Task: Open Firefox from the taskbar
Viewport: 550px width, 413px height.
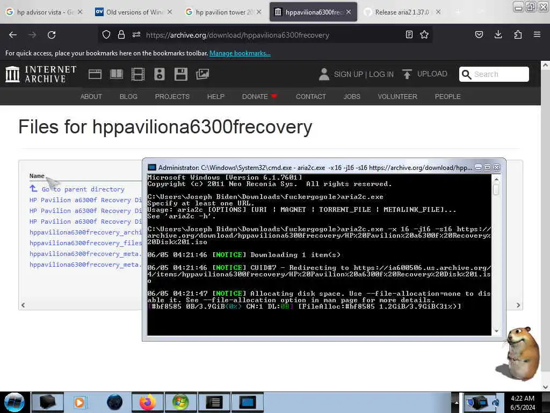Action: coord(147,402)
